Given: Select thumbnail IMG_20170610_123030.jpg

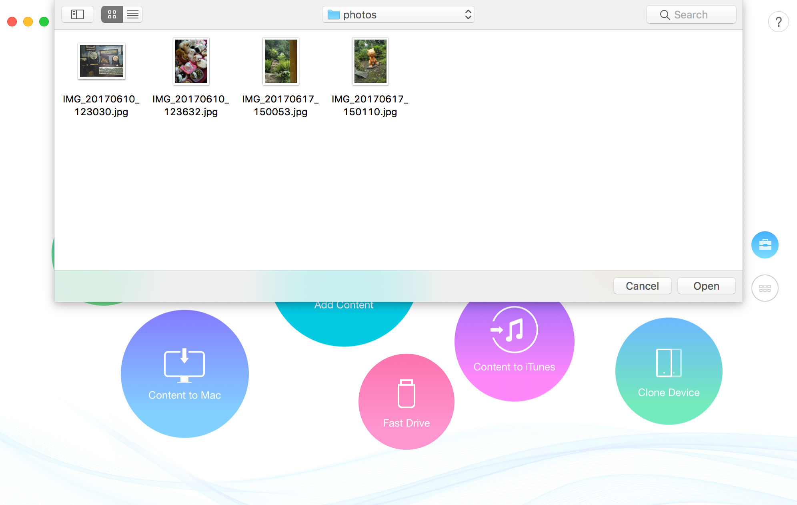Looking at the screenshot, I should pyautogui.click(x=102, y=61).
